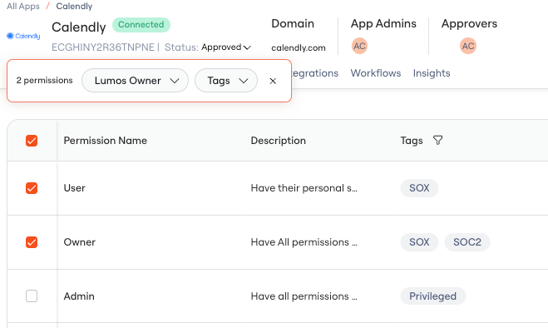Click the Approvers AC avatar
This screenshot has width=548, height=328.
click(468, 46)
